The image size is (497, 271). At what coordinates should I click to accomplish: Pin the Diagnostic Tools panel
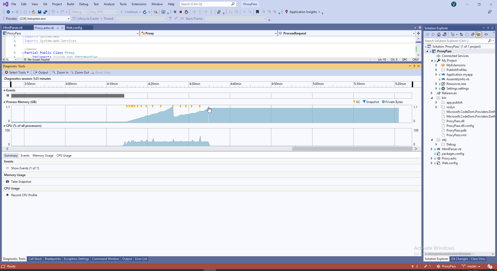point(414,66)
